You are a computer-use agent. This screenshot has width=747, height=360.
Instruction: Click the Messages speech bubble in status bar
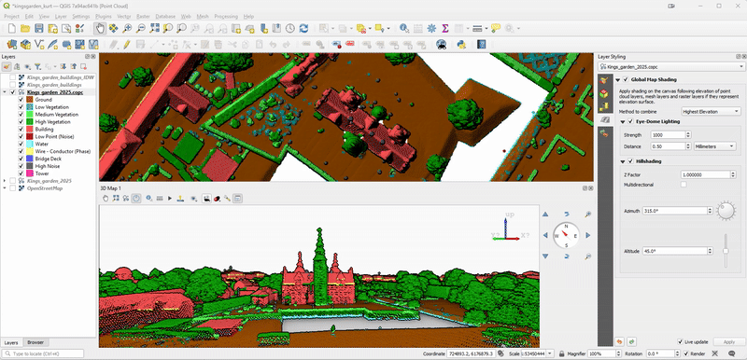click(731, 353)
